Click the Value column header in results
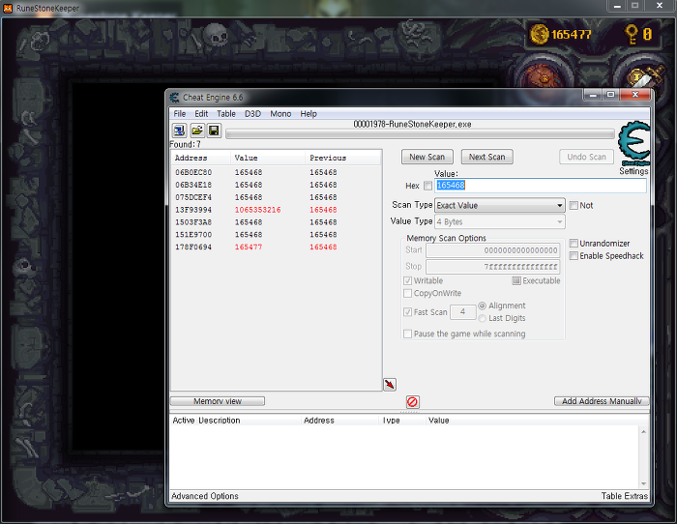Image resolution: width=677 pixels, height=524 pixels. point(268,158)
